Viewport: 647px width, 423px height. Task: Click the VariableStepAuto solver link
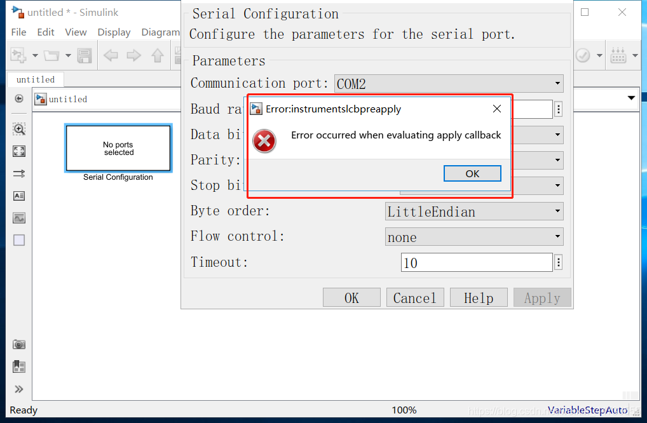[x=588, y=410]
